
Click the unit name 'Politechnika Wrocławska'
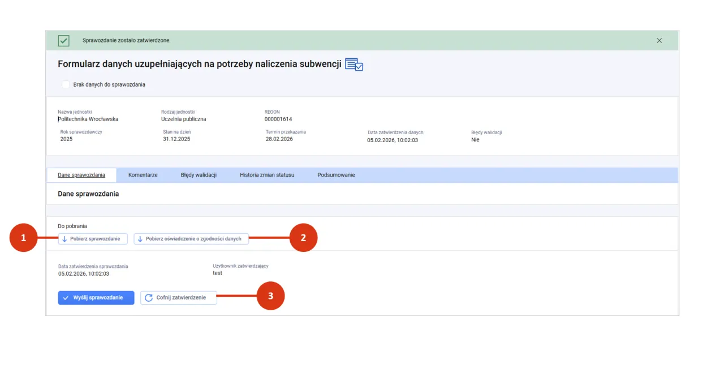[x=88, y=119]
